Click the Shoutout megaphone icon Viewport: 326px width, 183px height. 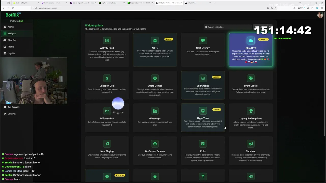(x=251, y=144)
